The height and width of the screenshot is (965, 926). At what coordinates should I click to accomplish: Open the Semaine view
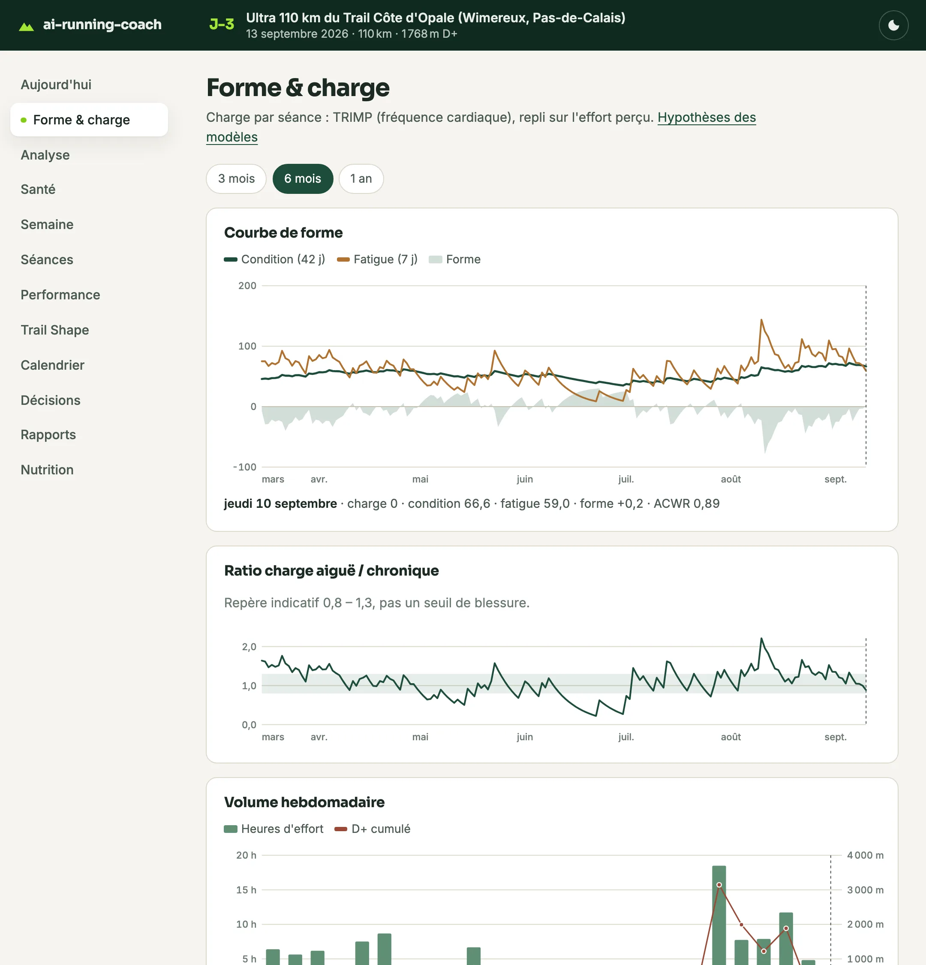(47, 224)
